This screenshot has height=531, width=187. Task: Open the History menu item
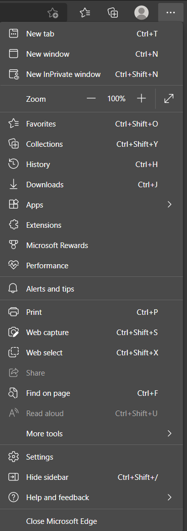click(93, 164)
